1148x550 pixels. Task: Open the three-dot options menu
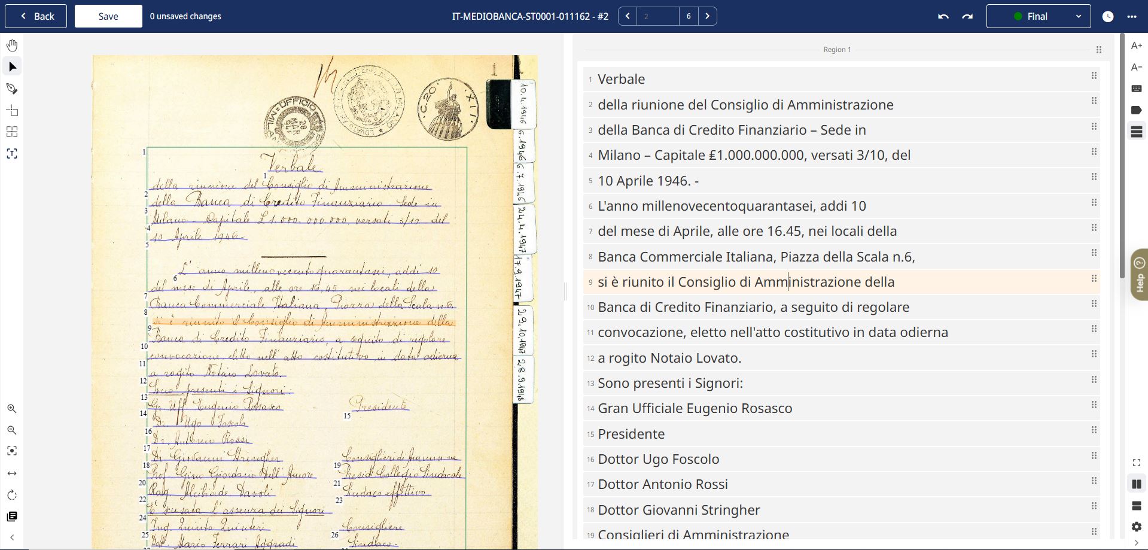(x=1132, y=16)
